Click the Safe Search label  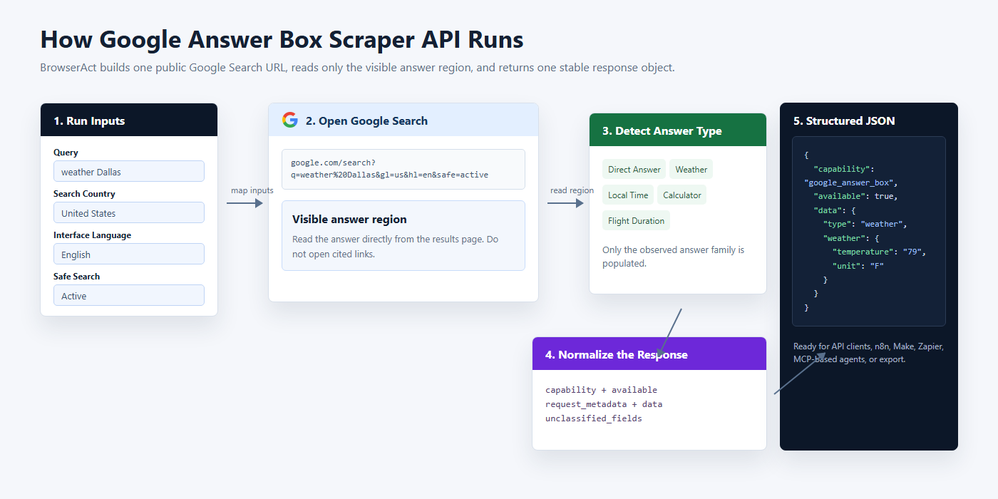(76, 276)
